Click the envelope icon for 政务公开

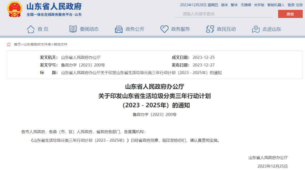(119, 29)
